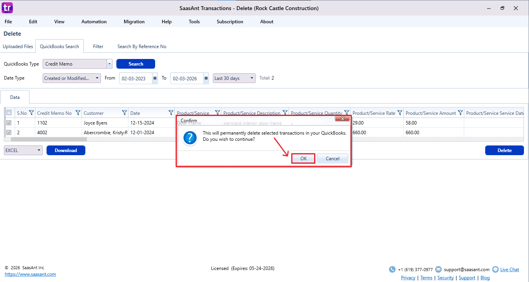Click the To date input field

(187, 78)
